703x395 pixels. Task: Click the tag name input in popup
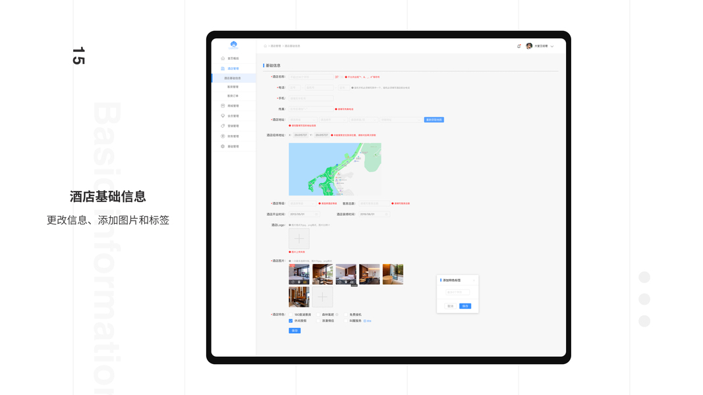coord(458,292)
